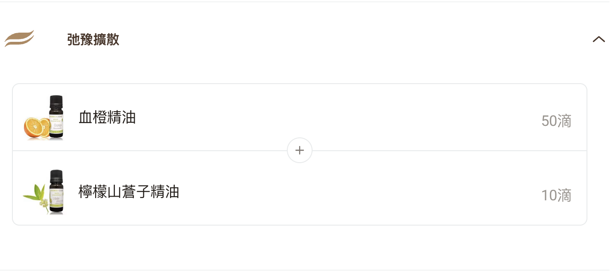Image resolution: width=615 pixels, height=272 pixels.
Task: Click the 50滴 amount for blood orange
Action: 556,121
